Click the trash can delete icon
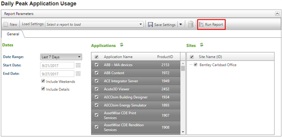The image size is (282, 137). point(190,24)
